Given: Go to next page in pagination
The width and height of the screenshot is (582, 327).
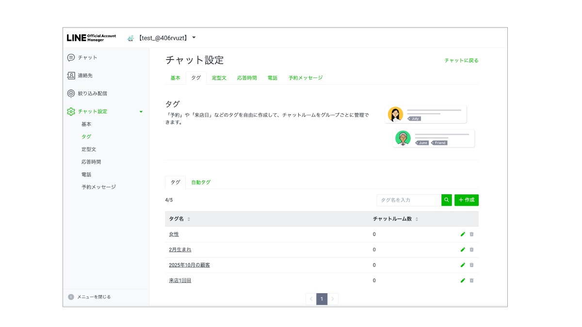Looking at the screenshot, I should [333, 299].
